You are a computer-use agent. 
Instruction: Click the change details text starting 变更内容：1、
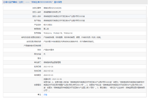click(x=94, y=86)
